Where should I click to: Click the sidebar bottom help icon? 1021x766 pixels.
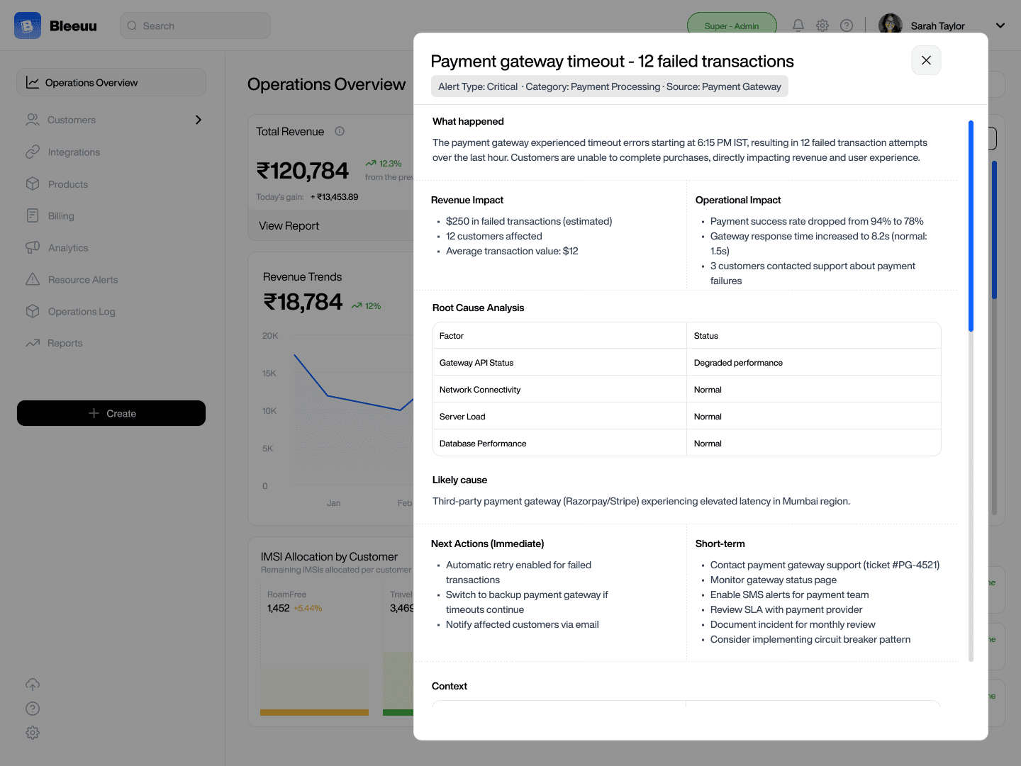[x=33, y=709]
